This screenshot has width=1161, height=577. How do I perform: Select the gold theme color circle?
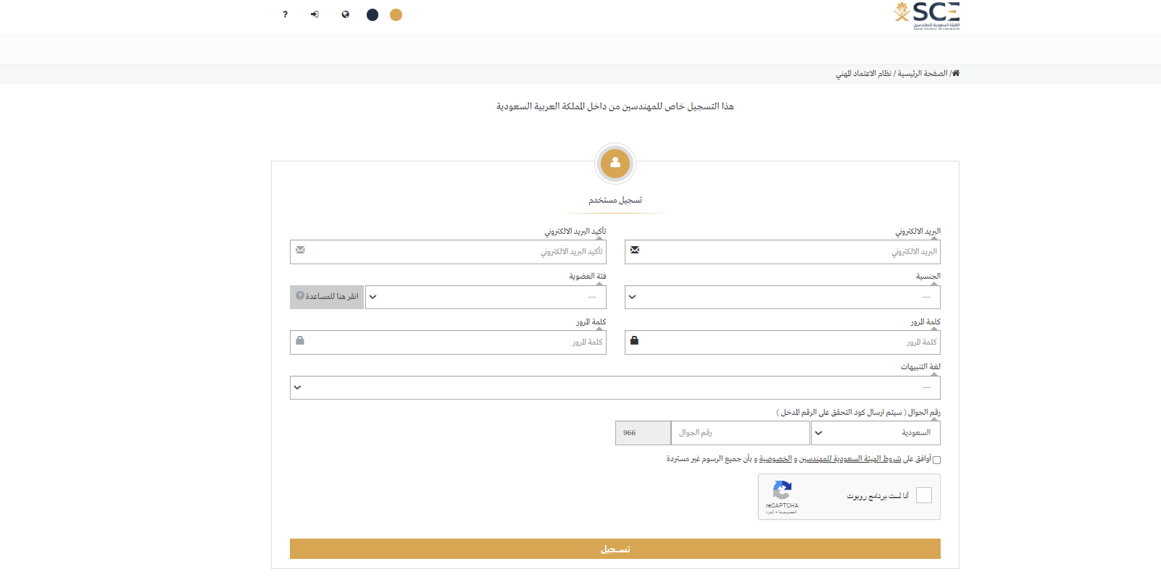point(396,14)
